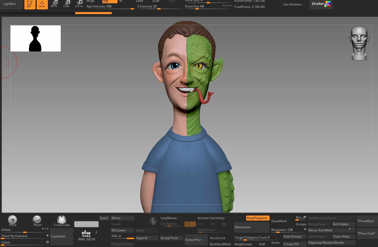The image size is (378, 247).
Task: Click the silhouette preview thumbnail
Action: tap(36, 38)
